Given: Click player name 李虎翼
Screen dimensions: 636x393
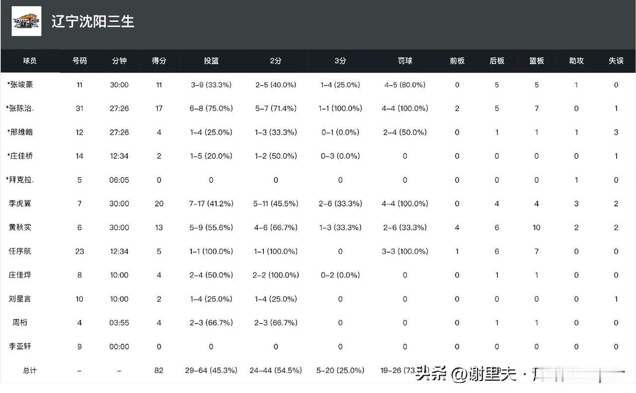Looking at the screenshot, I should click(x=20, y=203).
